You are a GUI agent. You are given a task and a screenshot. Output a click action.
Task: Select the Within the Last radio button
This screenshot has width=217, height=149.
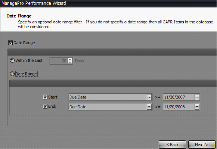12,61
